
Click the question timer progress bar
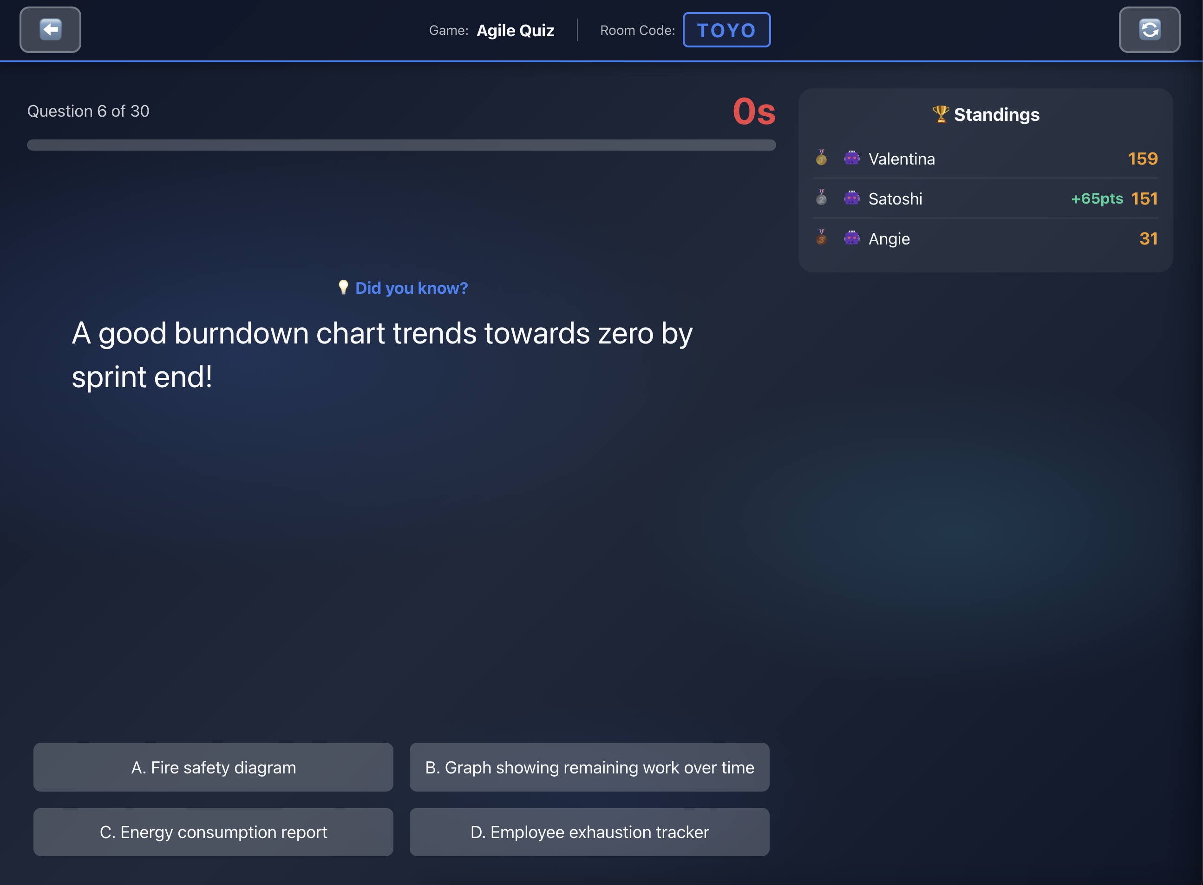pos(401,145)
